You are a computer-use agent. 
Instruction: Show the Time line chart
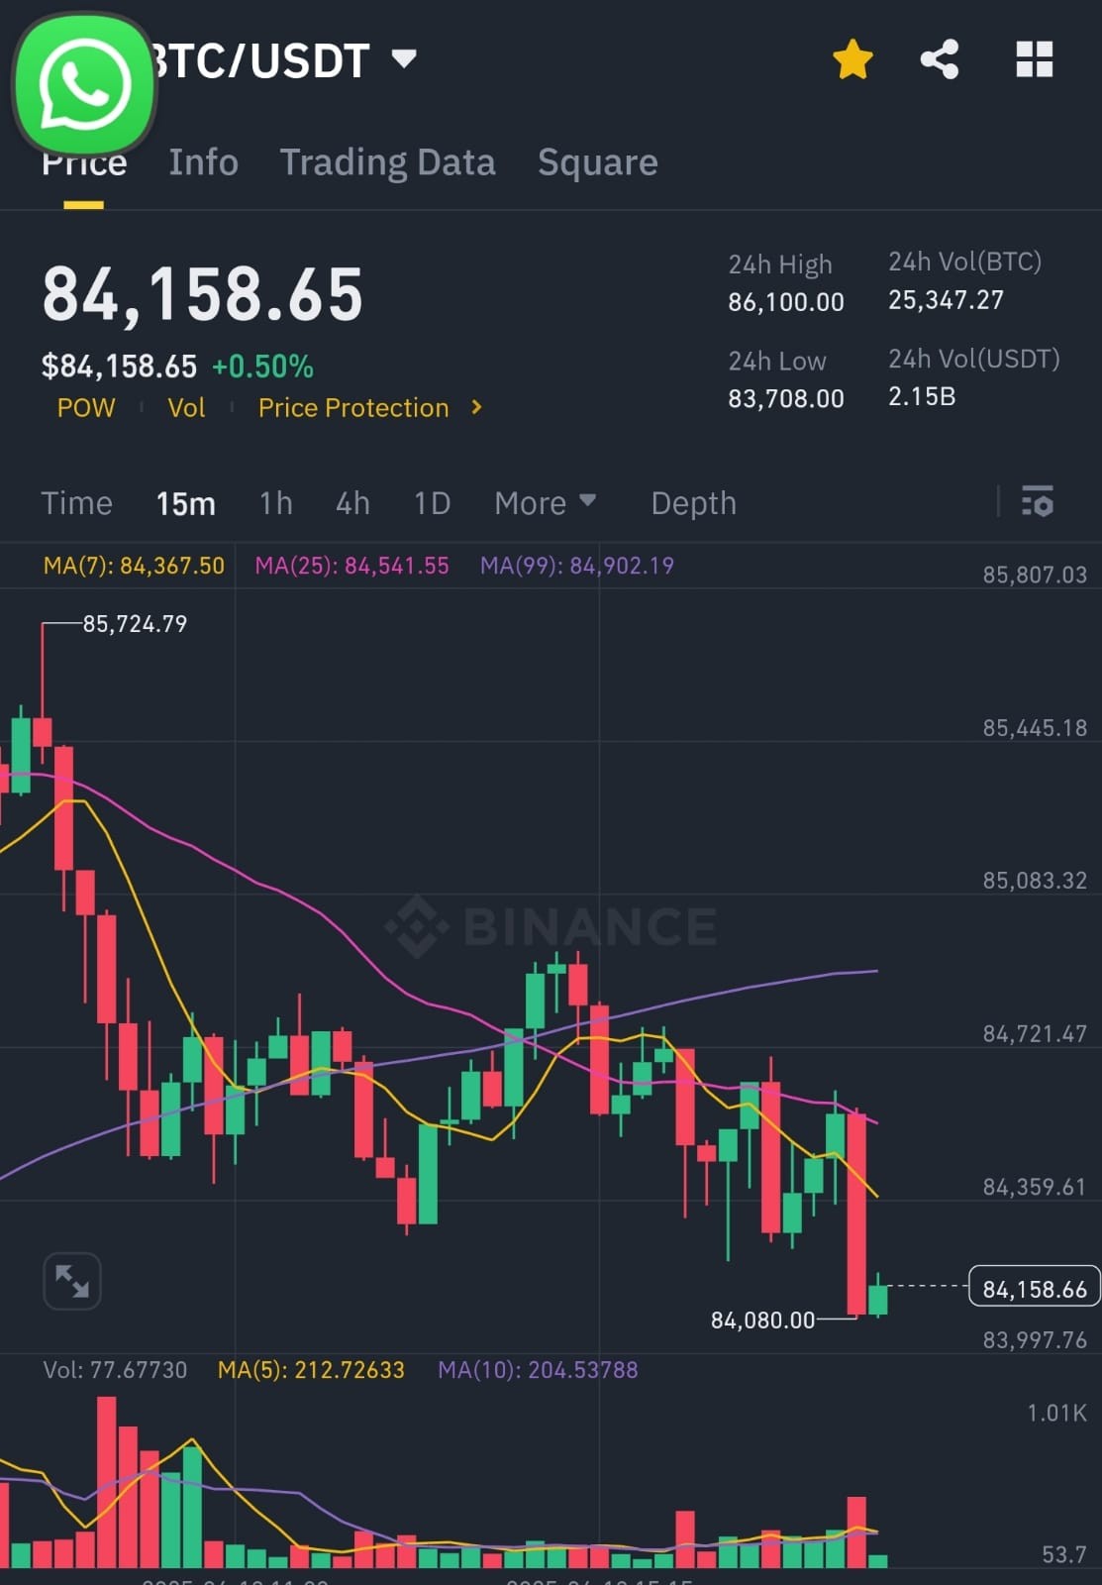tap(76, 503)
